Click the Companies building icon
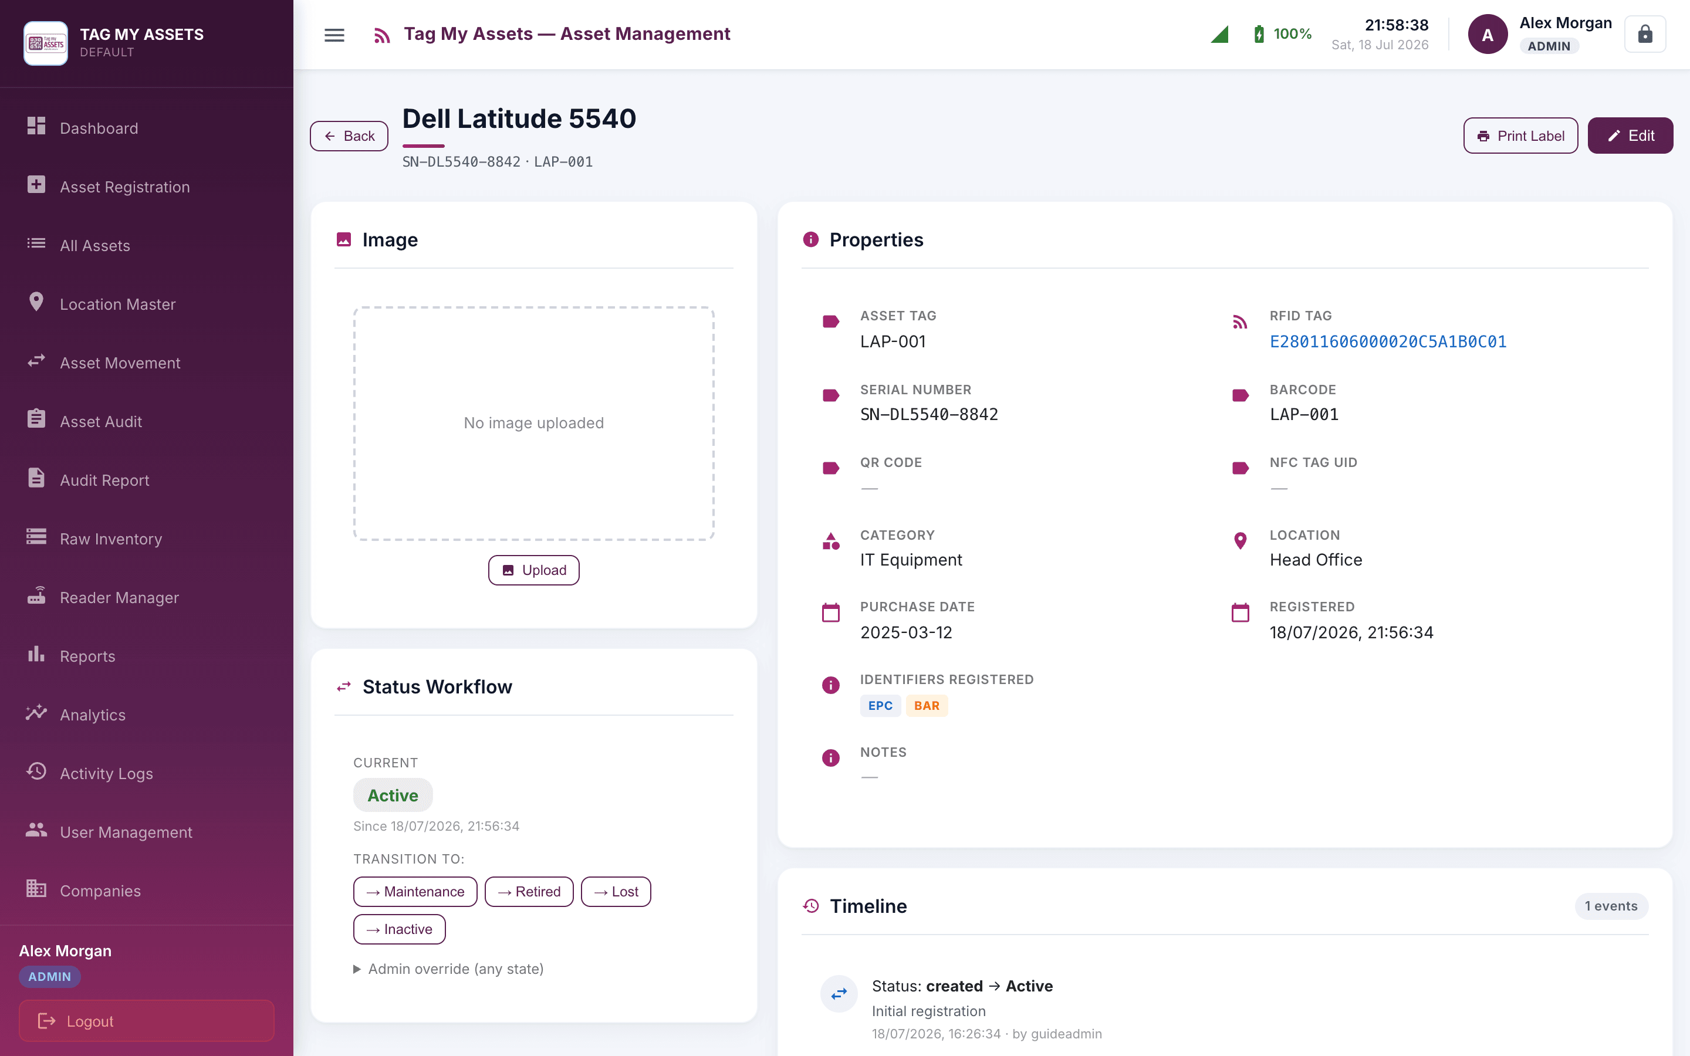Image resolution: width=1690 pixels, height=1056 pixels. pos(36,888)
